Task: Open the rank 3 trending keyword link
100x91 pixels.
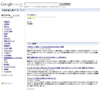Action: pos(7,27)
